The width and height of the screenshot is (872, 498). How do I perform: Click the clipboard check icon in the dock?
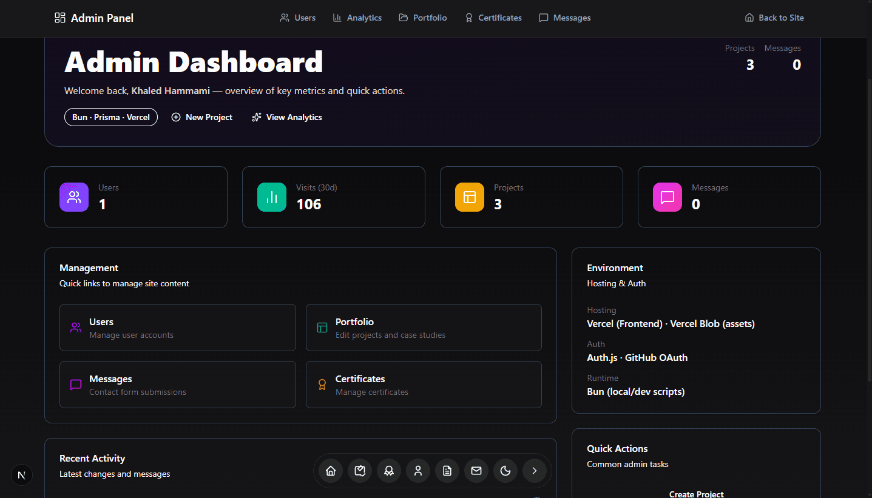click(x=360, y=471)
